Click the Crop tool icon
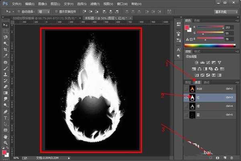 coord(6,49)
